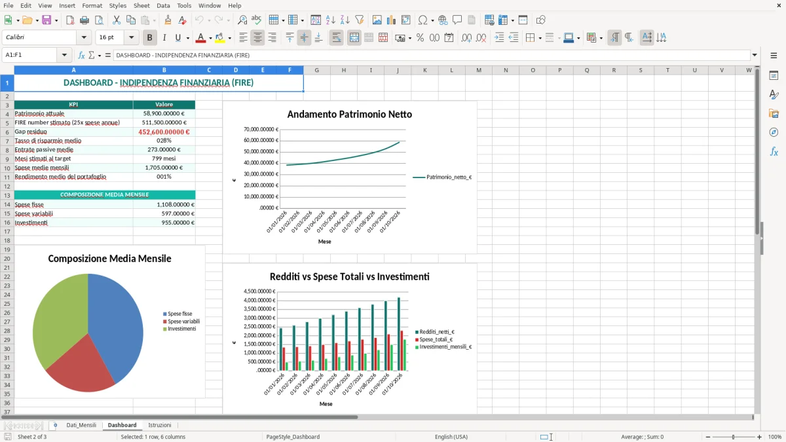
Task: Open Find and Replace icon
Action: click(x=242, y=20)
